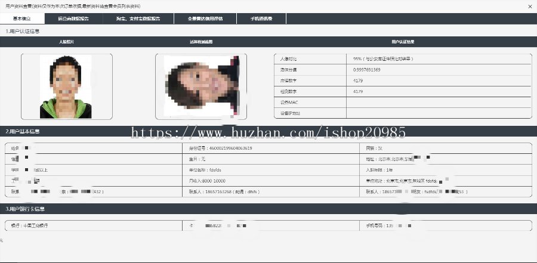
Task: Close the user info dialog
Action: click(x=530, y=6)
